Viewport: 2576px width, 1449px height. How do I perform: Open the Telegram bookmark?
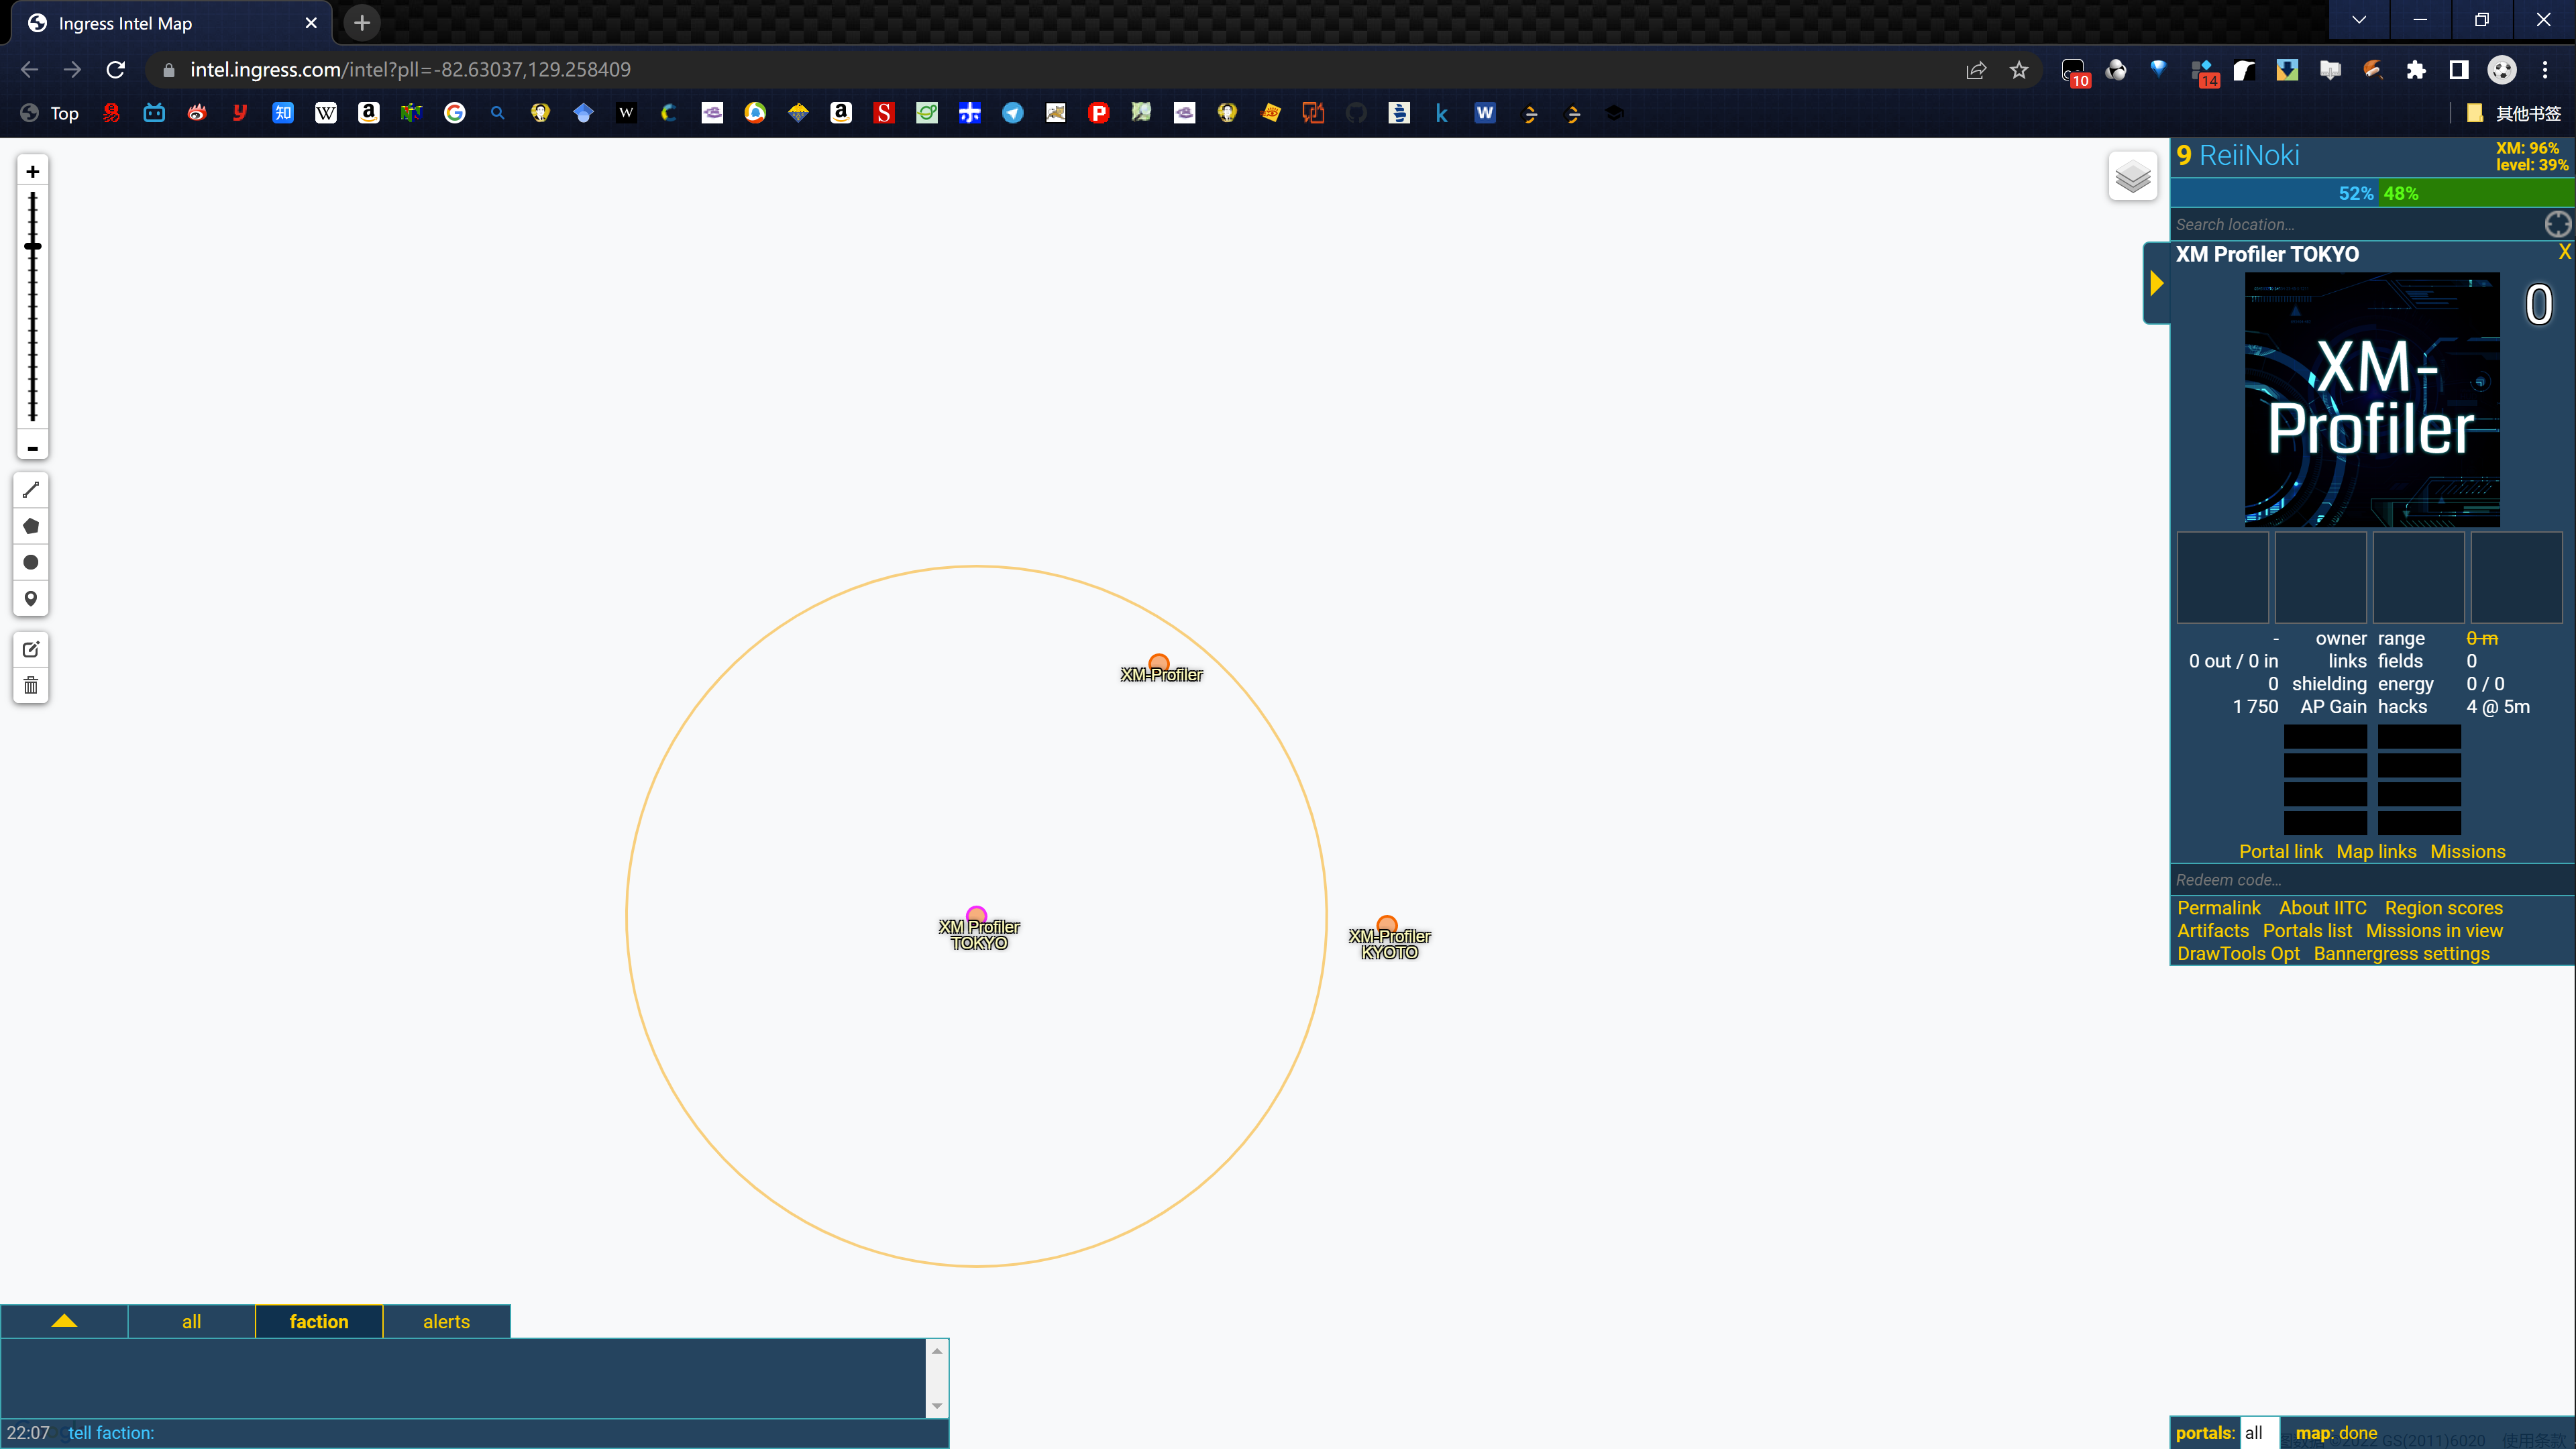pyautogui.click(x=1013, y=113)
